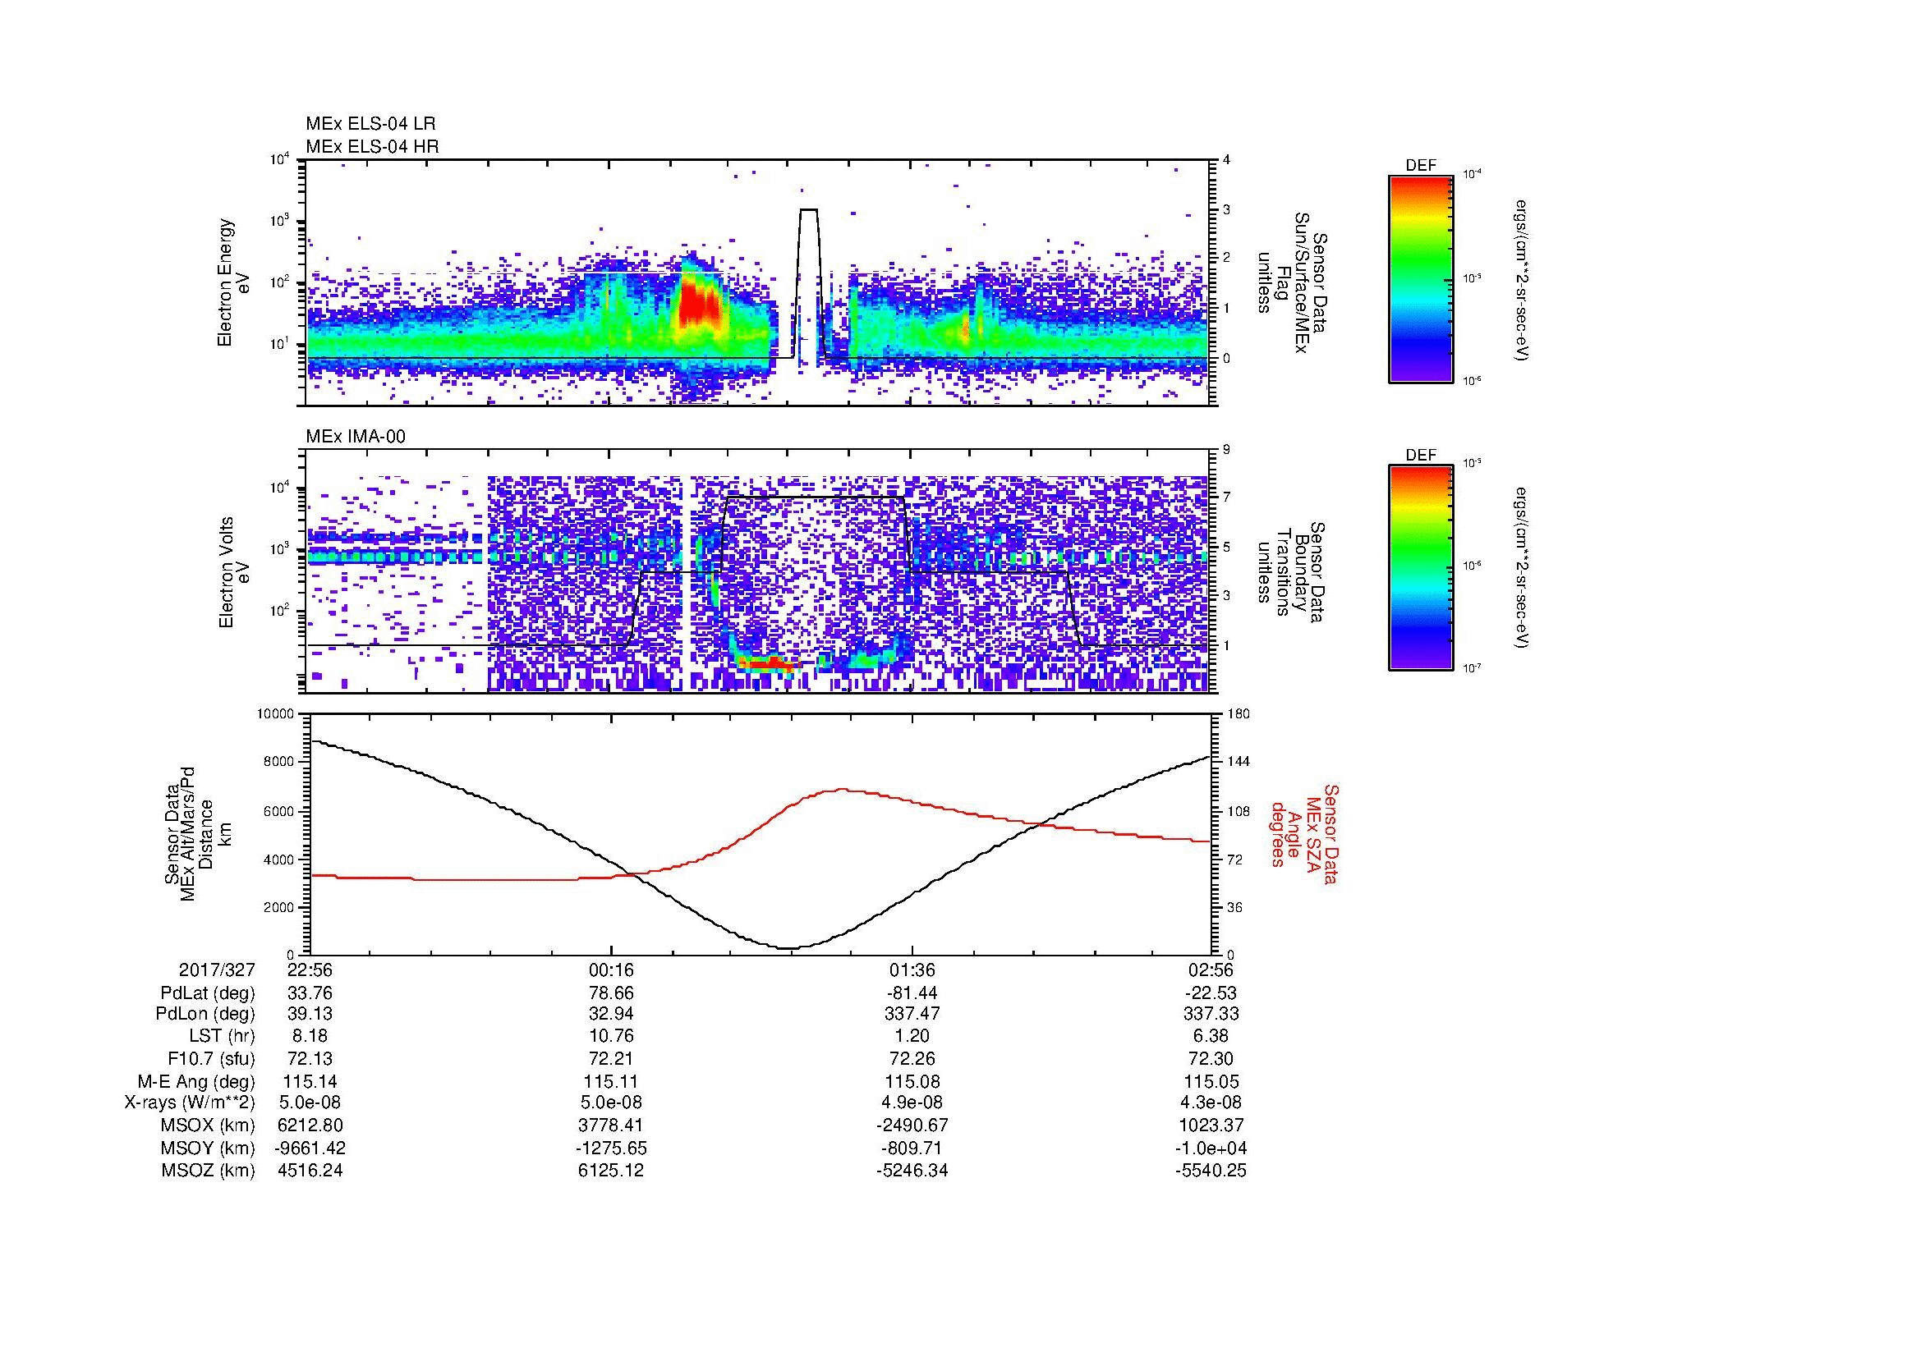Click the LST value 6.38
1921x1357 pixels.
[1211, 1037]
